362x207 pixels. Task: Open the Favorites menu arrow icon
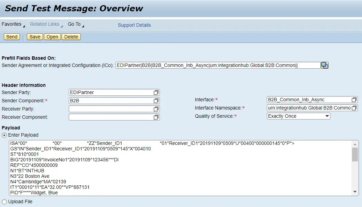tap(23, 25)
